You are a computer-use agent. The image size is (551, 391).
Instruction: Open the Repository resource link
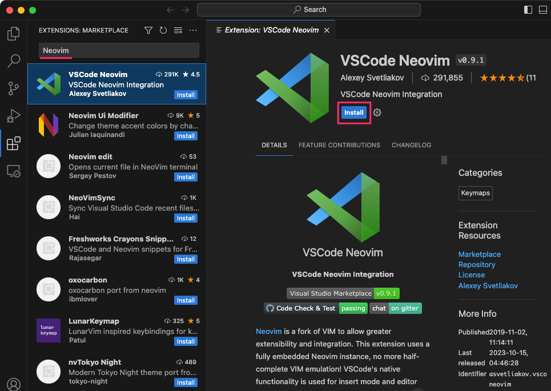(477, 264)
